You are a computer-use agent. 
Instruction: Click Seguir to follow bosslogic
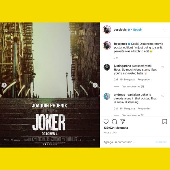tap(137, 29)
